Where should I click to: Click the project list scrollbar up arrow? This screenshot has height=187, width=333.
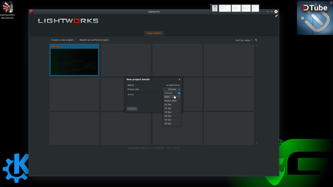(x=257, y=46)
